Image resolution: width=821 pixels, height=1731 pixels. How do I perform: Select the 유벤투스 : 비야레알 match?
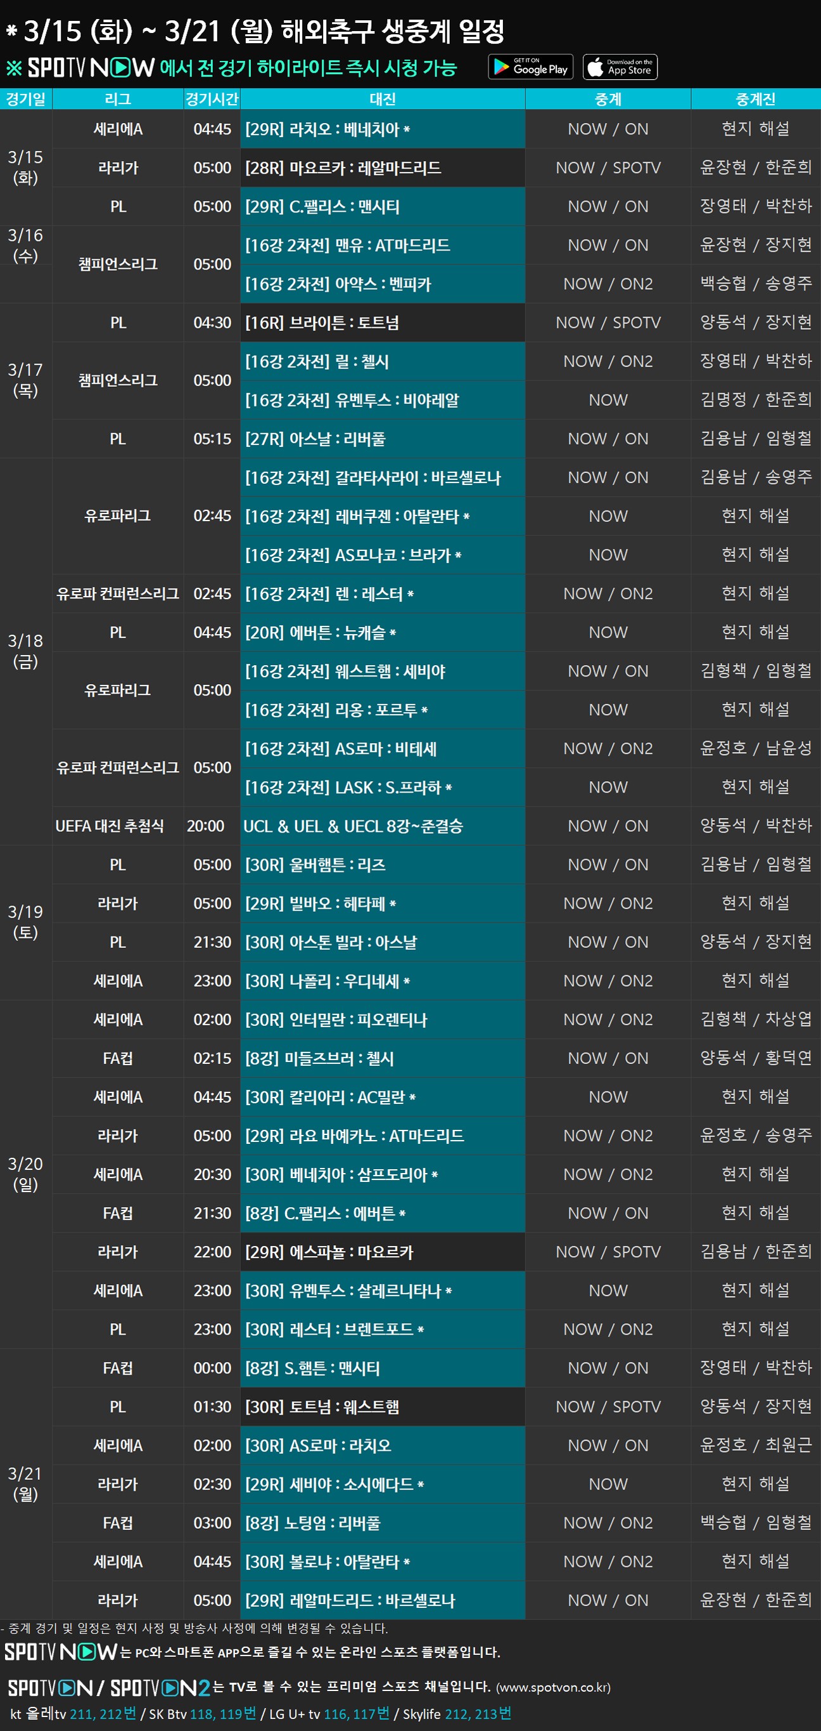[383, 401]
